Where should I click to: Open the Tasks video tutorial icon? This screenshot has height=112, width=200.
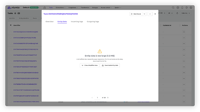coord(19,13)
